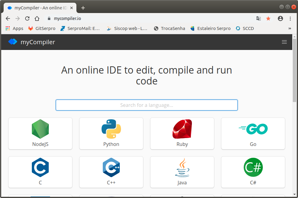Open the Siscop web bookmark
Viewport: 298px width, 198px height.
pos(127,28)
